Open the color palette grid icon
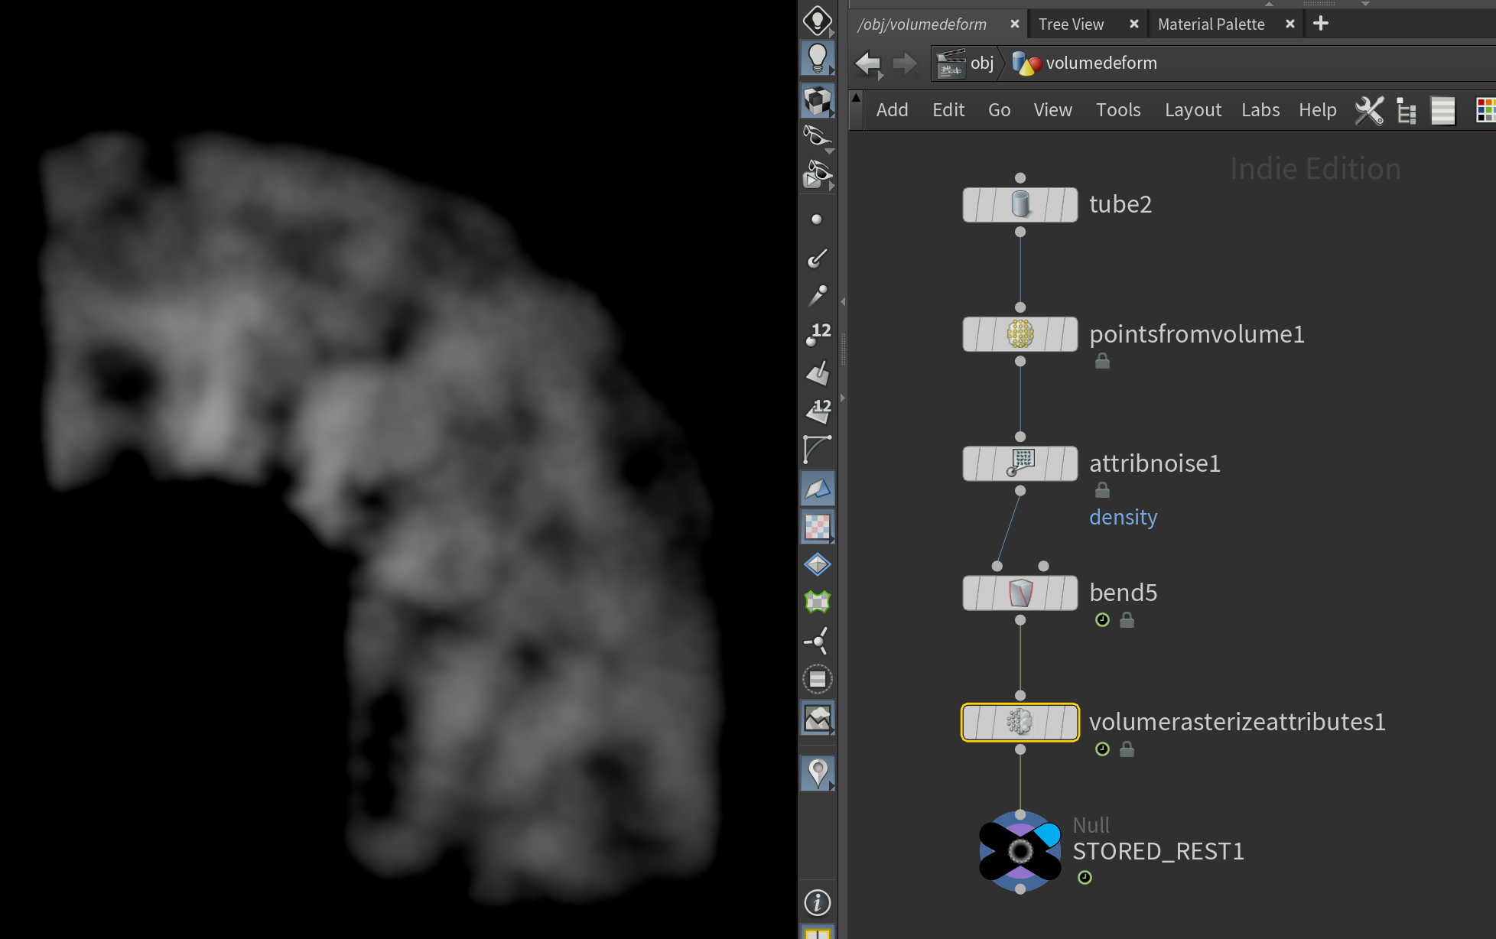This screenshot has width=1496, height=939. [1485, 110]
